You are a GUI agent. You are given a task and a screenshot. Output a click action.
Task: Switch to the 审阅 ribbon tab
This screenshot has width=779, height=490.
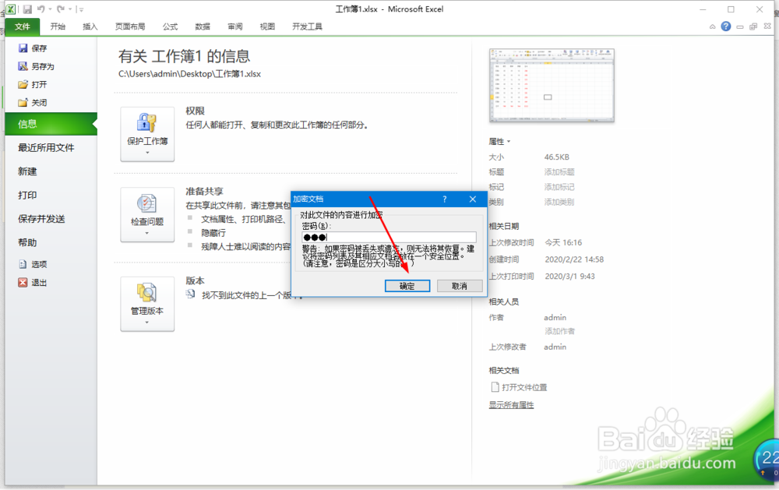tap(235, 26)
